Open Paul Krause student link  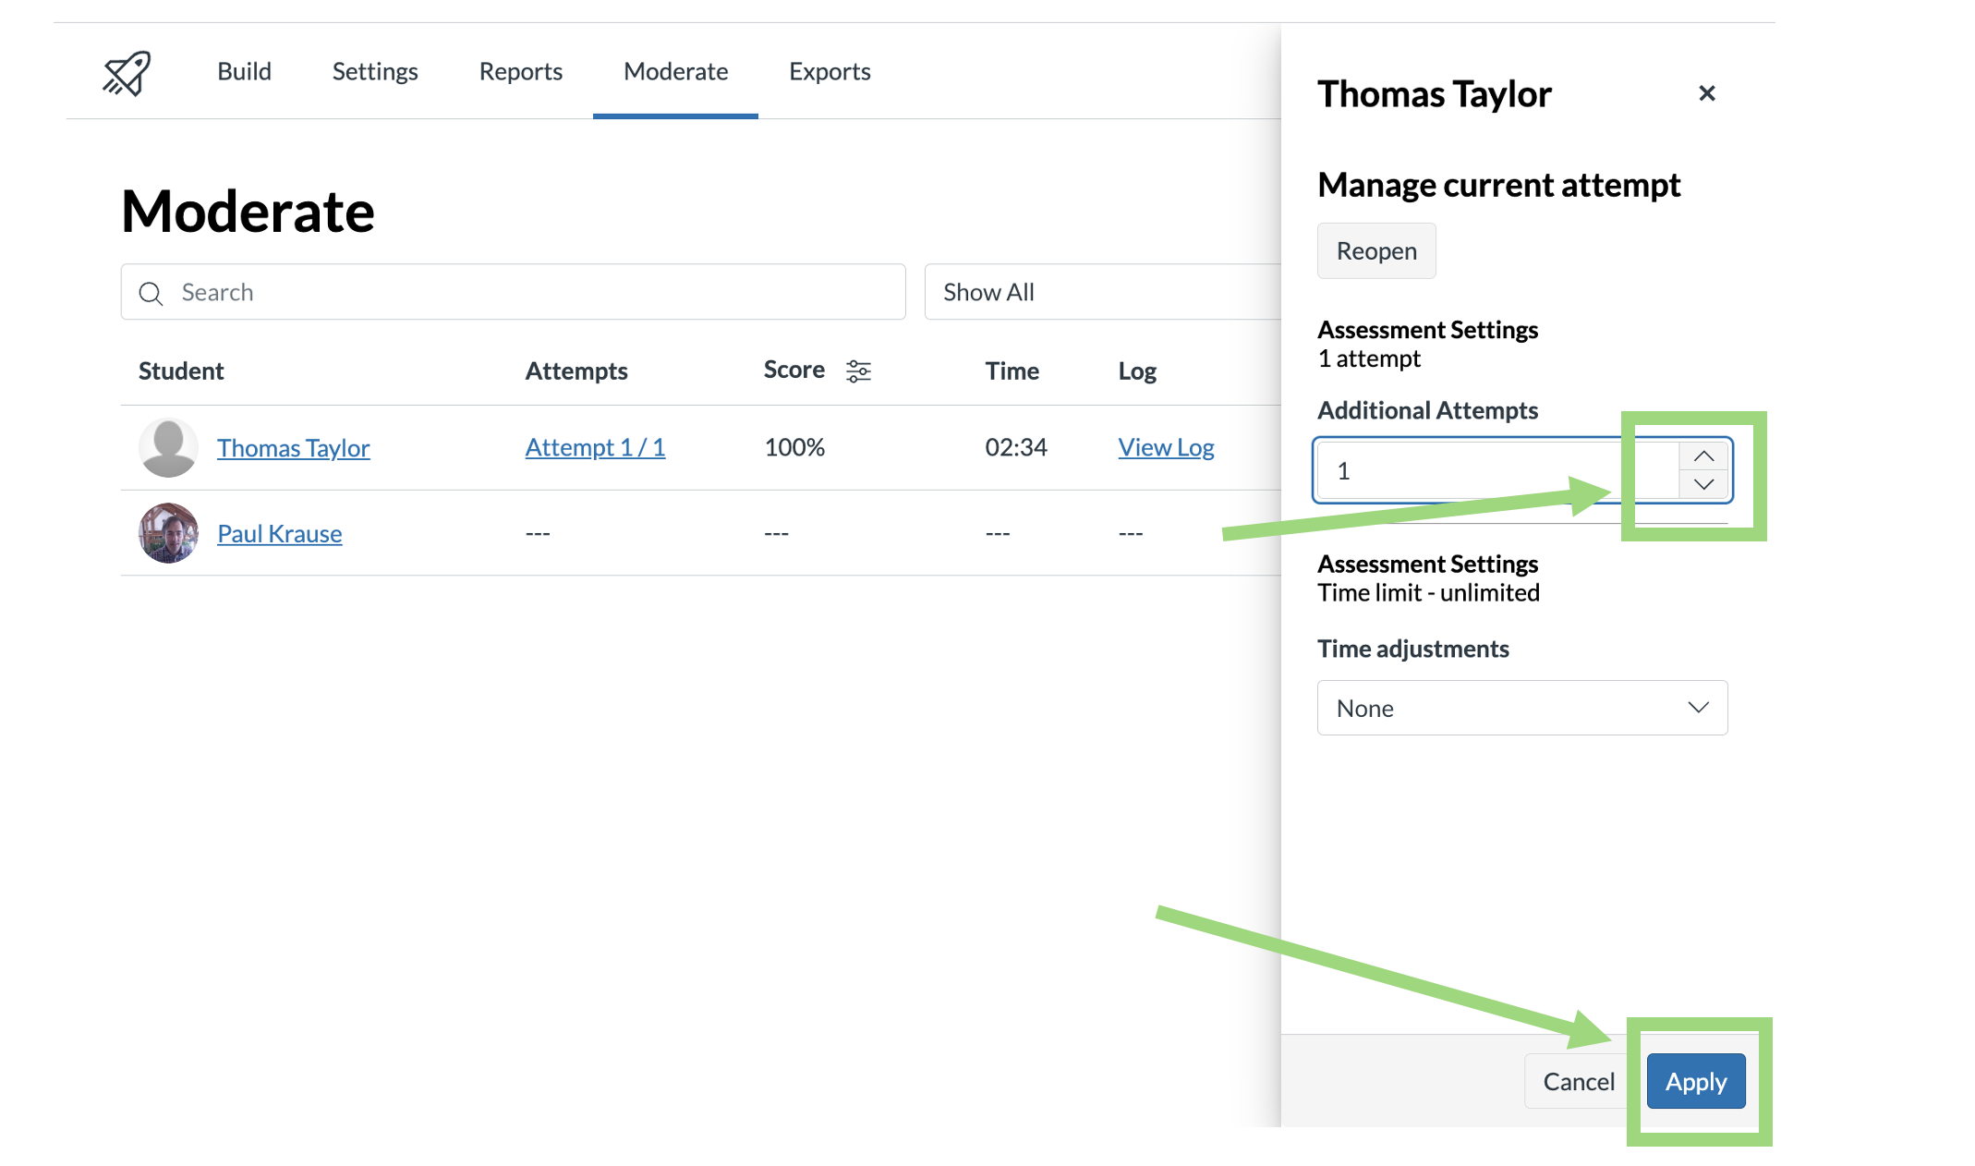pos(279,533)
